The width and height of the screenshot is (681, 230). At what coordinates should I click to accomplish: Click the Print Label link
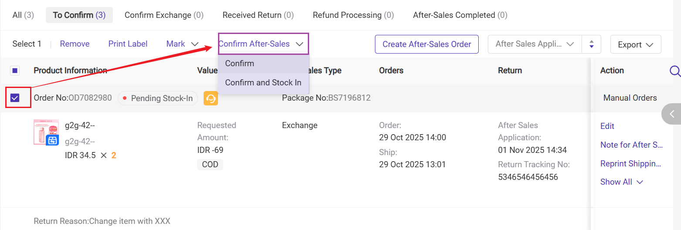coord(128,44)
